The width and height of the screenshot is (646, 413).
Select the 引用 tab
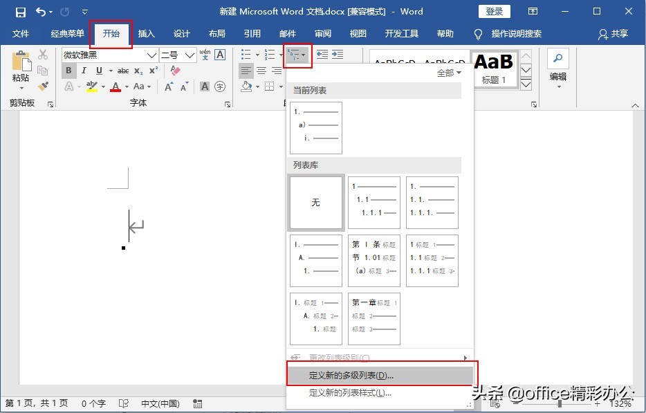coord(252,34)
